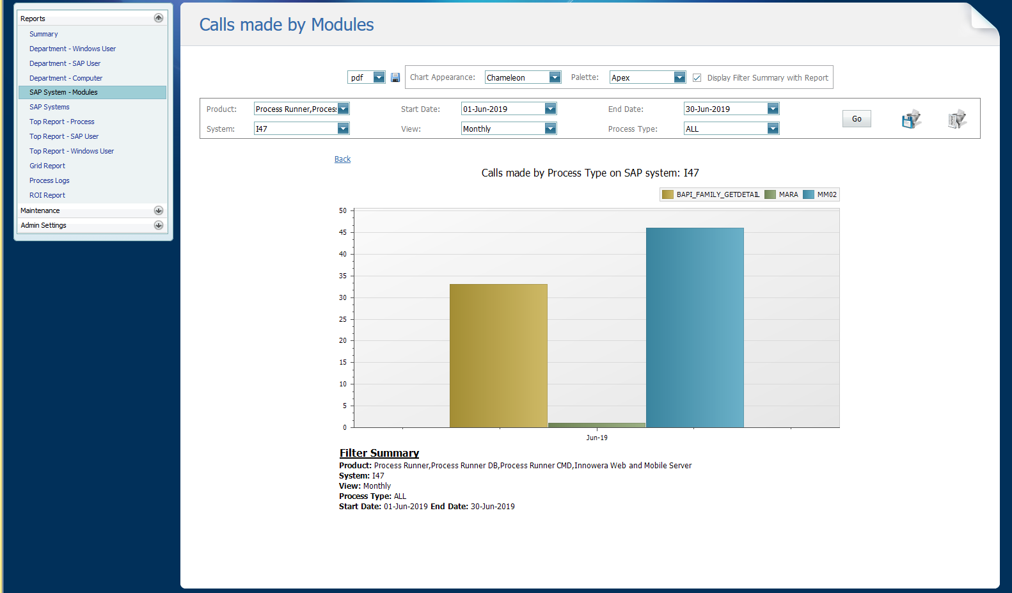Click the BAPI_FAMILY_GETDETAIL legend swatch
This screenshot has height=593, width=1012.
coord(668,194)
